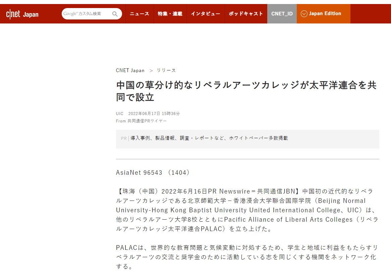This screenshot has height=274, width=391.
Task: Open the ニュース menu
Action: tap(139, 14)
